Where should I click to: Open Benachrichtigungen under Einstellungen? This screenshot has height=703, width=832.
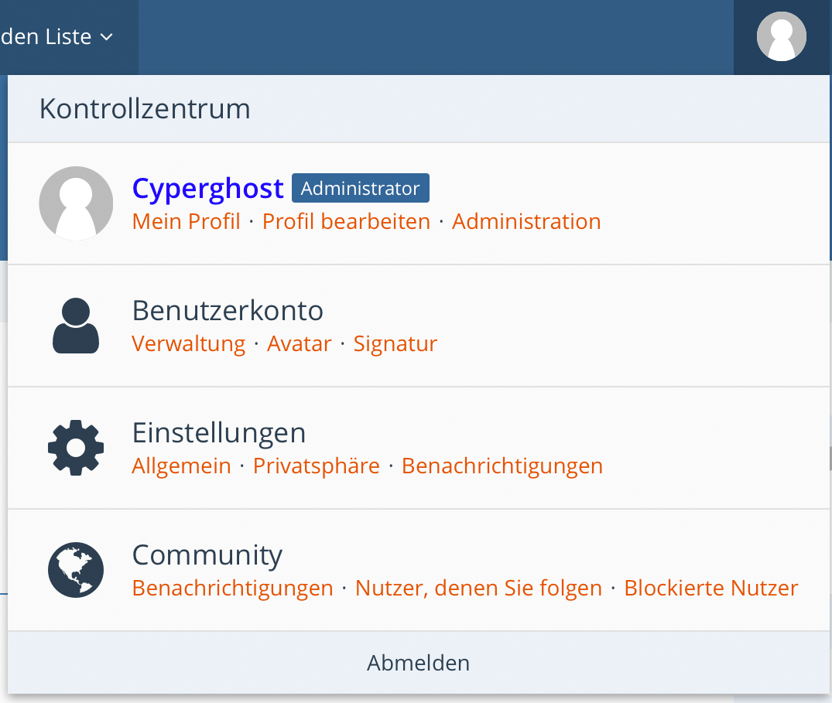(502, 466)
